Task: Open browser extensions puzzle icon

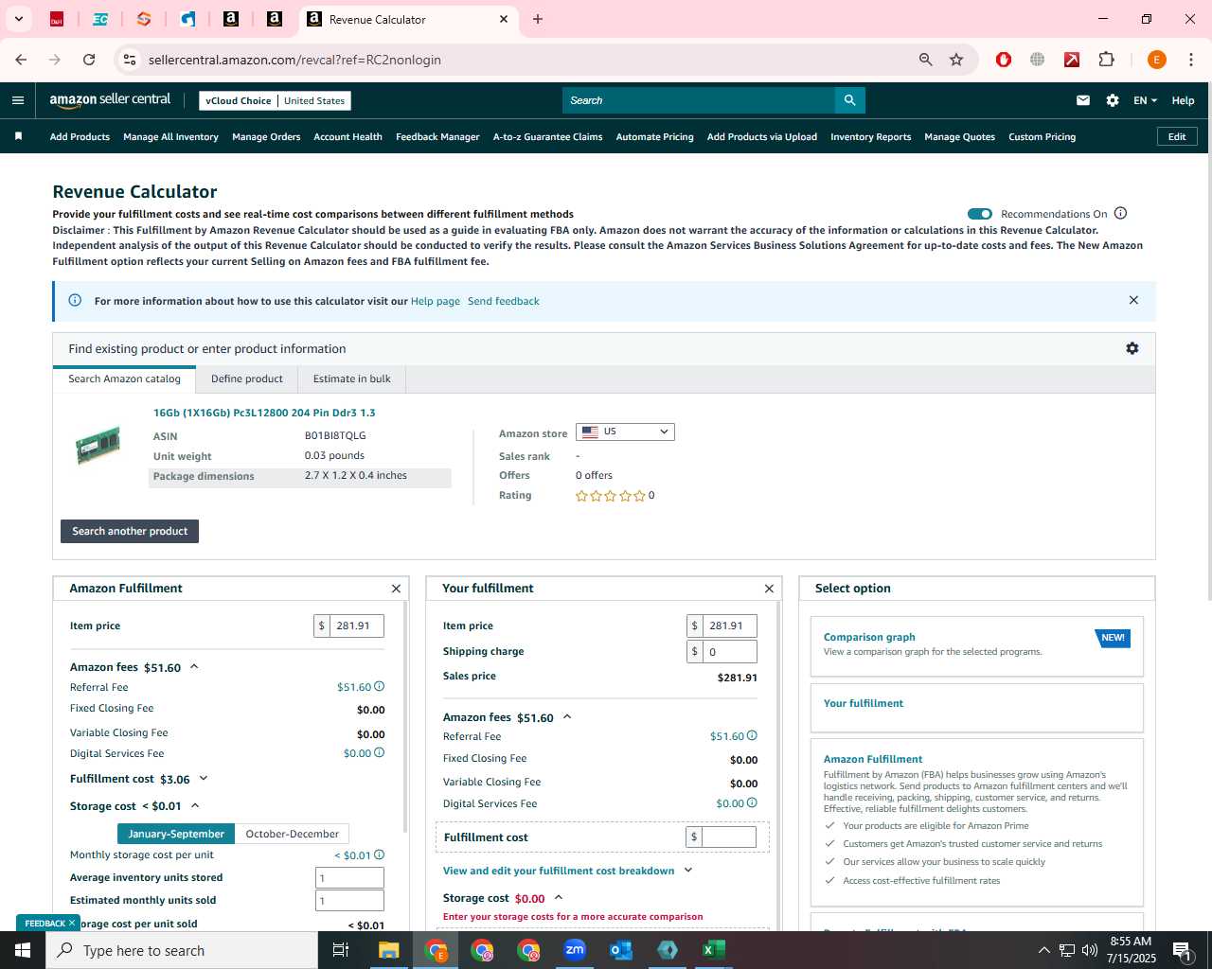Action: click(1106, 60)
